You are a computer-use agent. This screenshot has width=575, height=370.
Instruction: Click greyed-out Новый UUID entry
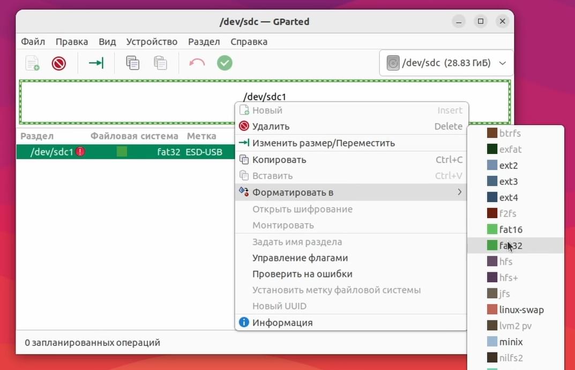coord(352,306)
